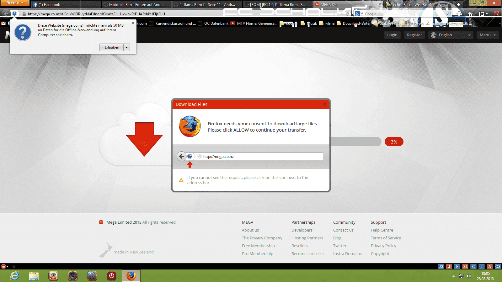Click the J toggle in add-on bar

click(449, 267)
